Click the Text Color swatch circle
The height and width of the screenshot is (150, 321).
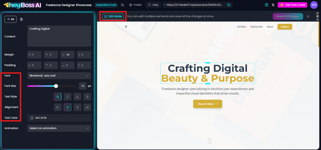(32, 118)
